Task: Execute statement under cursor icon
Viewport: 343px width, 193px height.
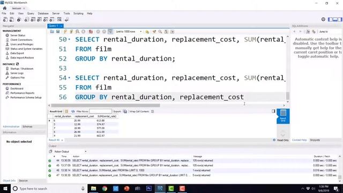Action: click(71, 32)
